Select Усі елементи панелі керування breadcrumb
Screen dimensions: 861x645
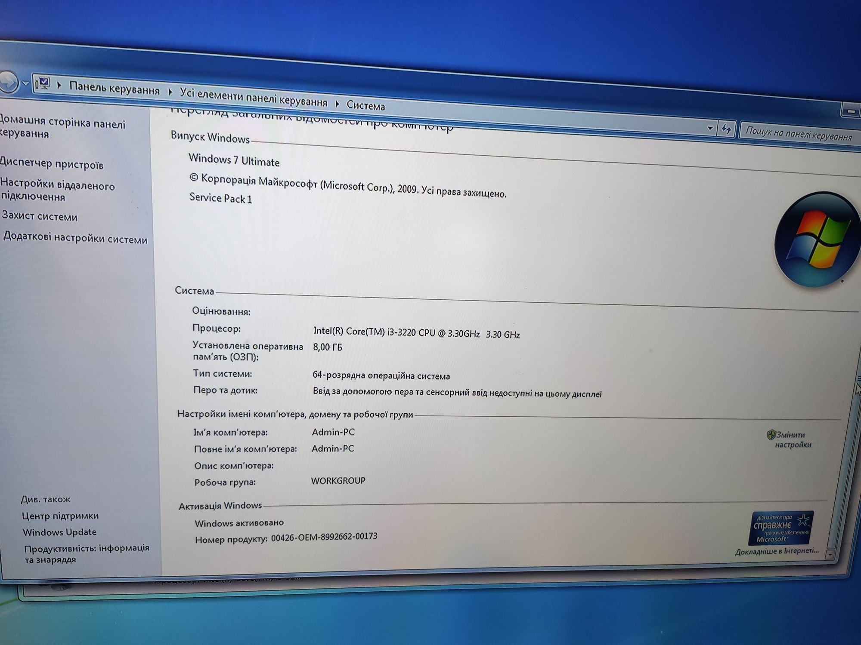[x=253, y=98]
